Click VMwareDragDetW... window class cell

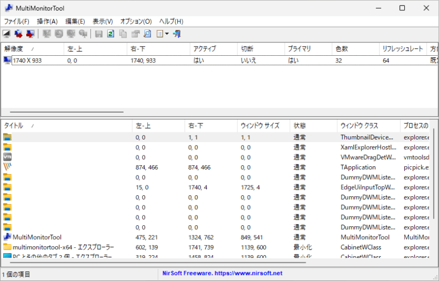pos(368,157)
